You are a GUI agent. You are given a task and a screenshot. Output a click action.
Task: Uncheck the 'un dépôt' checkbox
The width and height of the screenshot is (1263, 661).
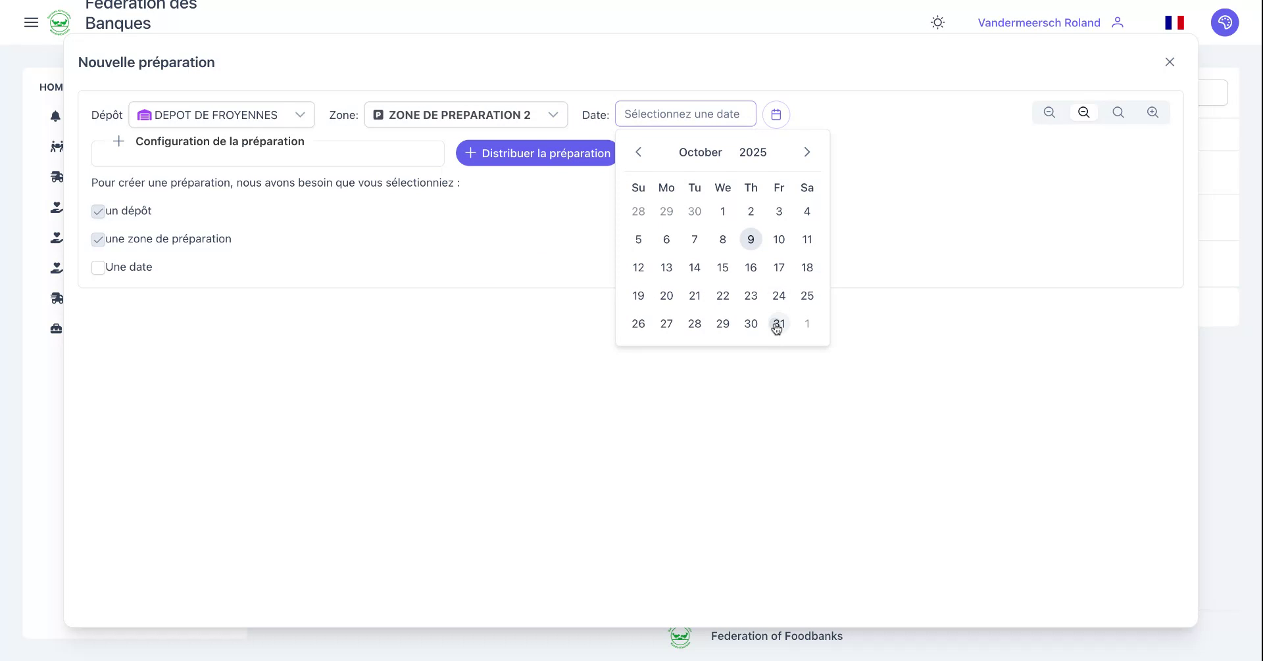point(99,211)
